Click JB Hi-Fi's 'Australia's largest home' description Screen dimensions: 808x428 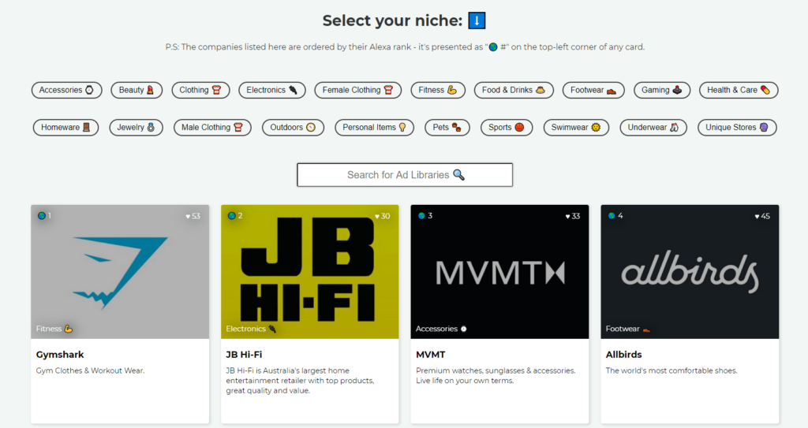[x=300, y=381]
